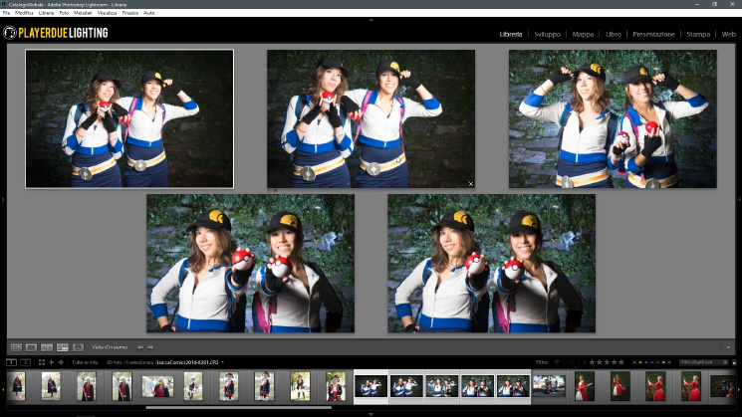
Task: Open the Aiuto menu
Action: (x=149, y=13)
